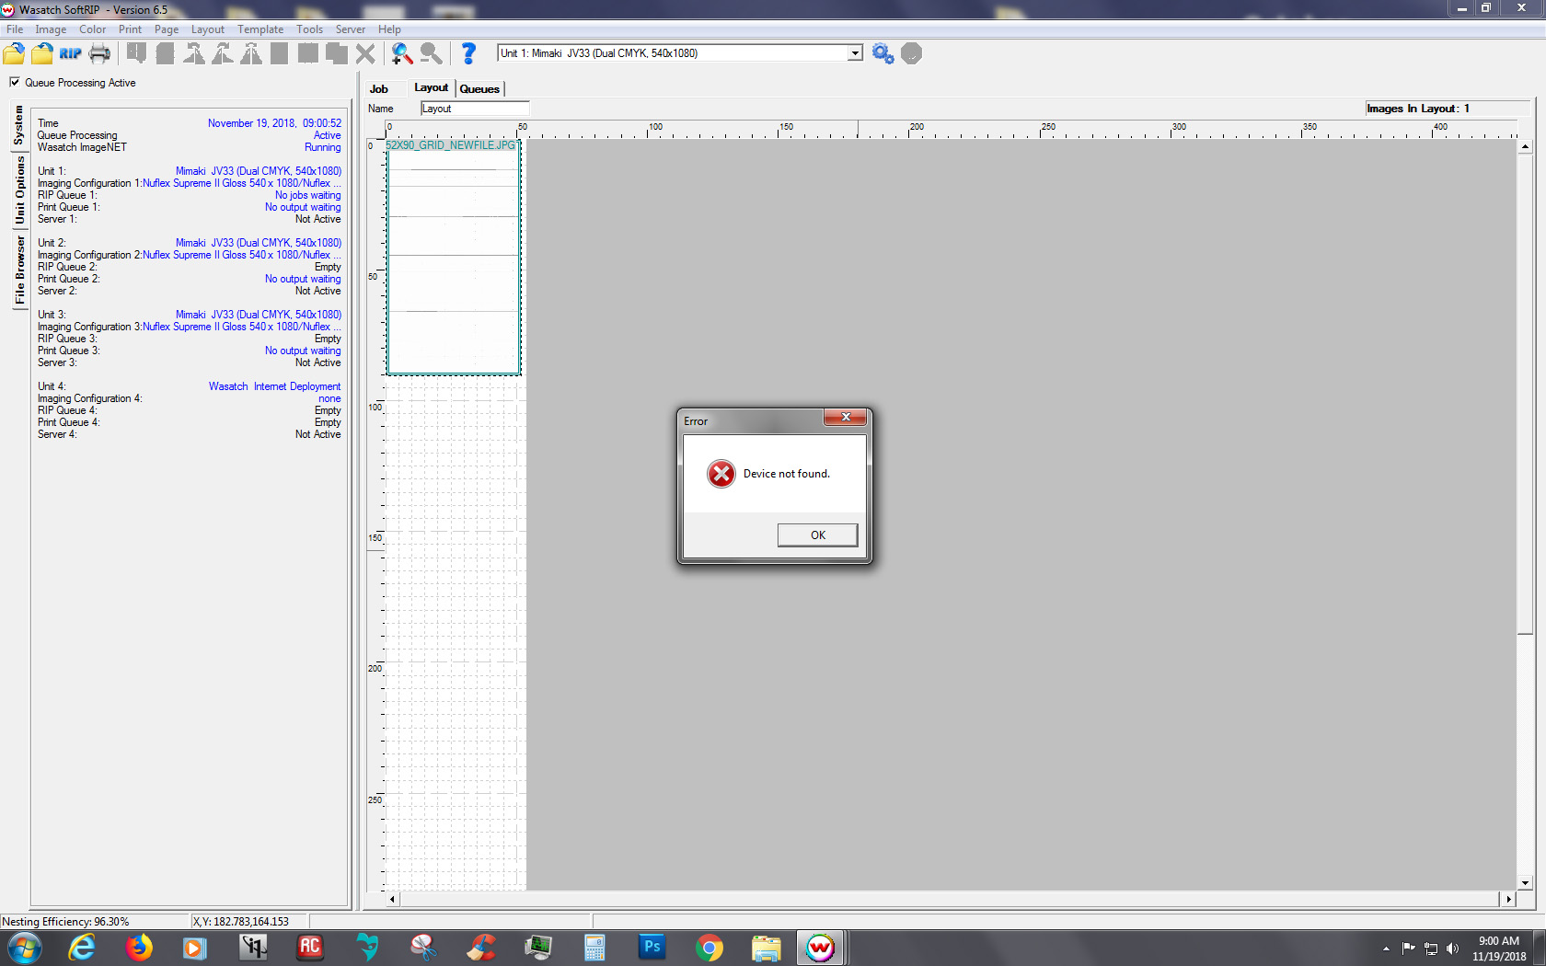The image size is (1546, 966).
Task: Open the Image menu
Action: pyautogui.click(x=51, y=29)
